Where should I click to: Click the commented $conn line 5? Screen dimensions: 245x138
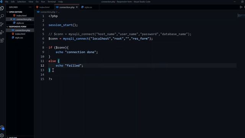(120, 34)
